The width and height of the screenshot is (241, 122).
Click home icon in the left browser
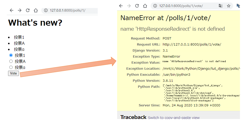coord(36,10)
